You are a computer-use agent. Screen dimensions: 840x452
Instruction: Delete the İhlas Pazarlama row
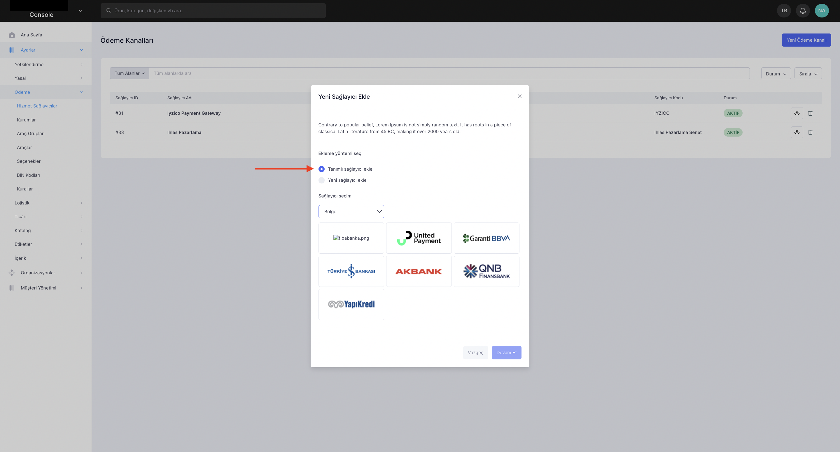[810, 132]
